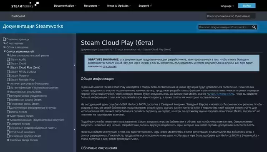Open the Support external link
This screenshot has height=152, width=267.
[145, 6]
